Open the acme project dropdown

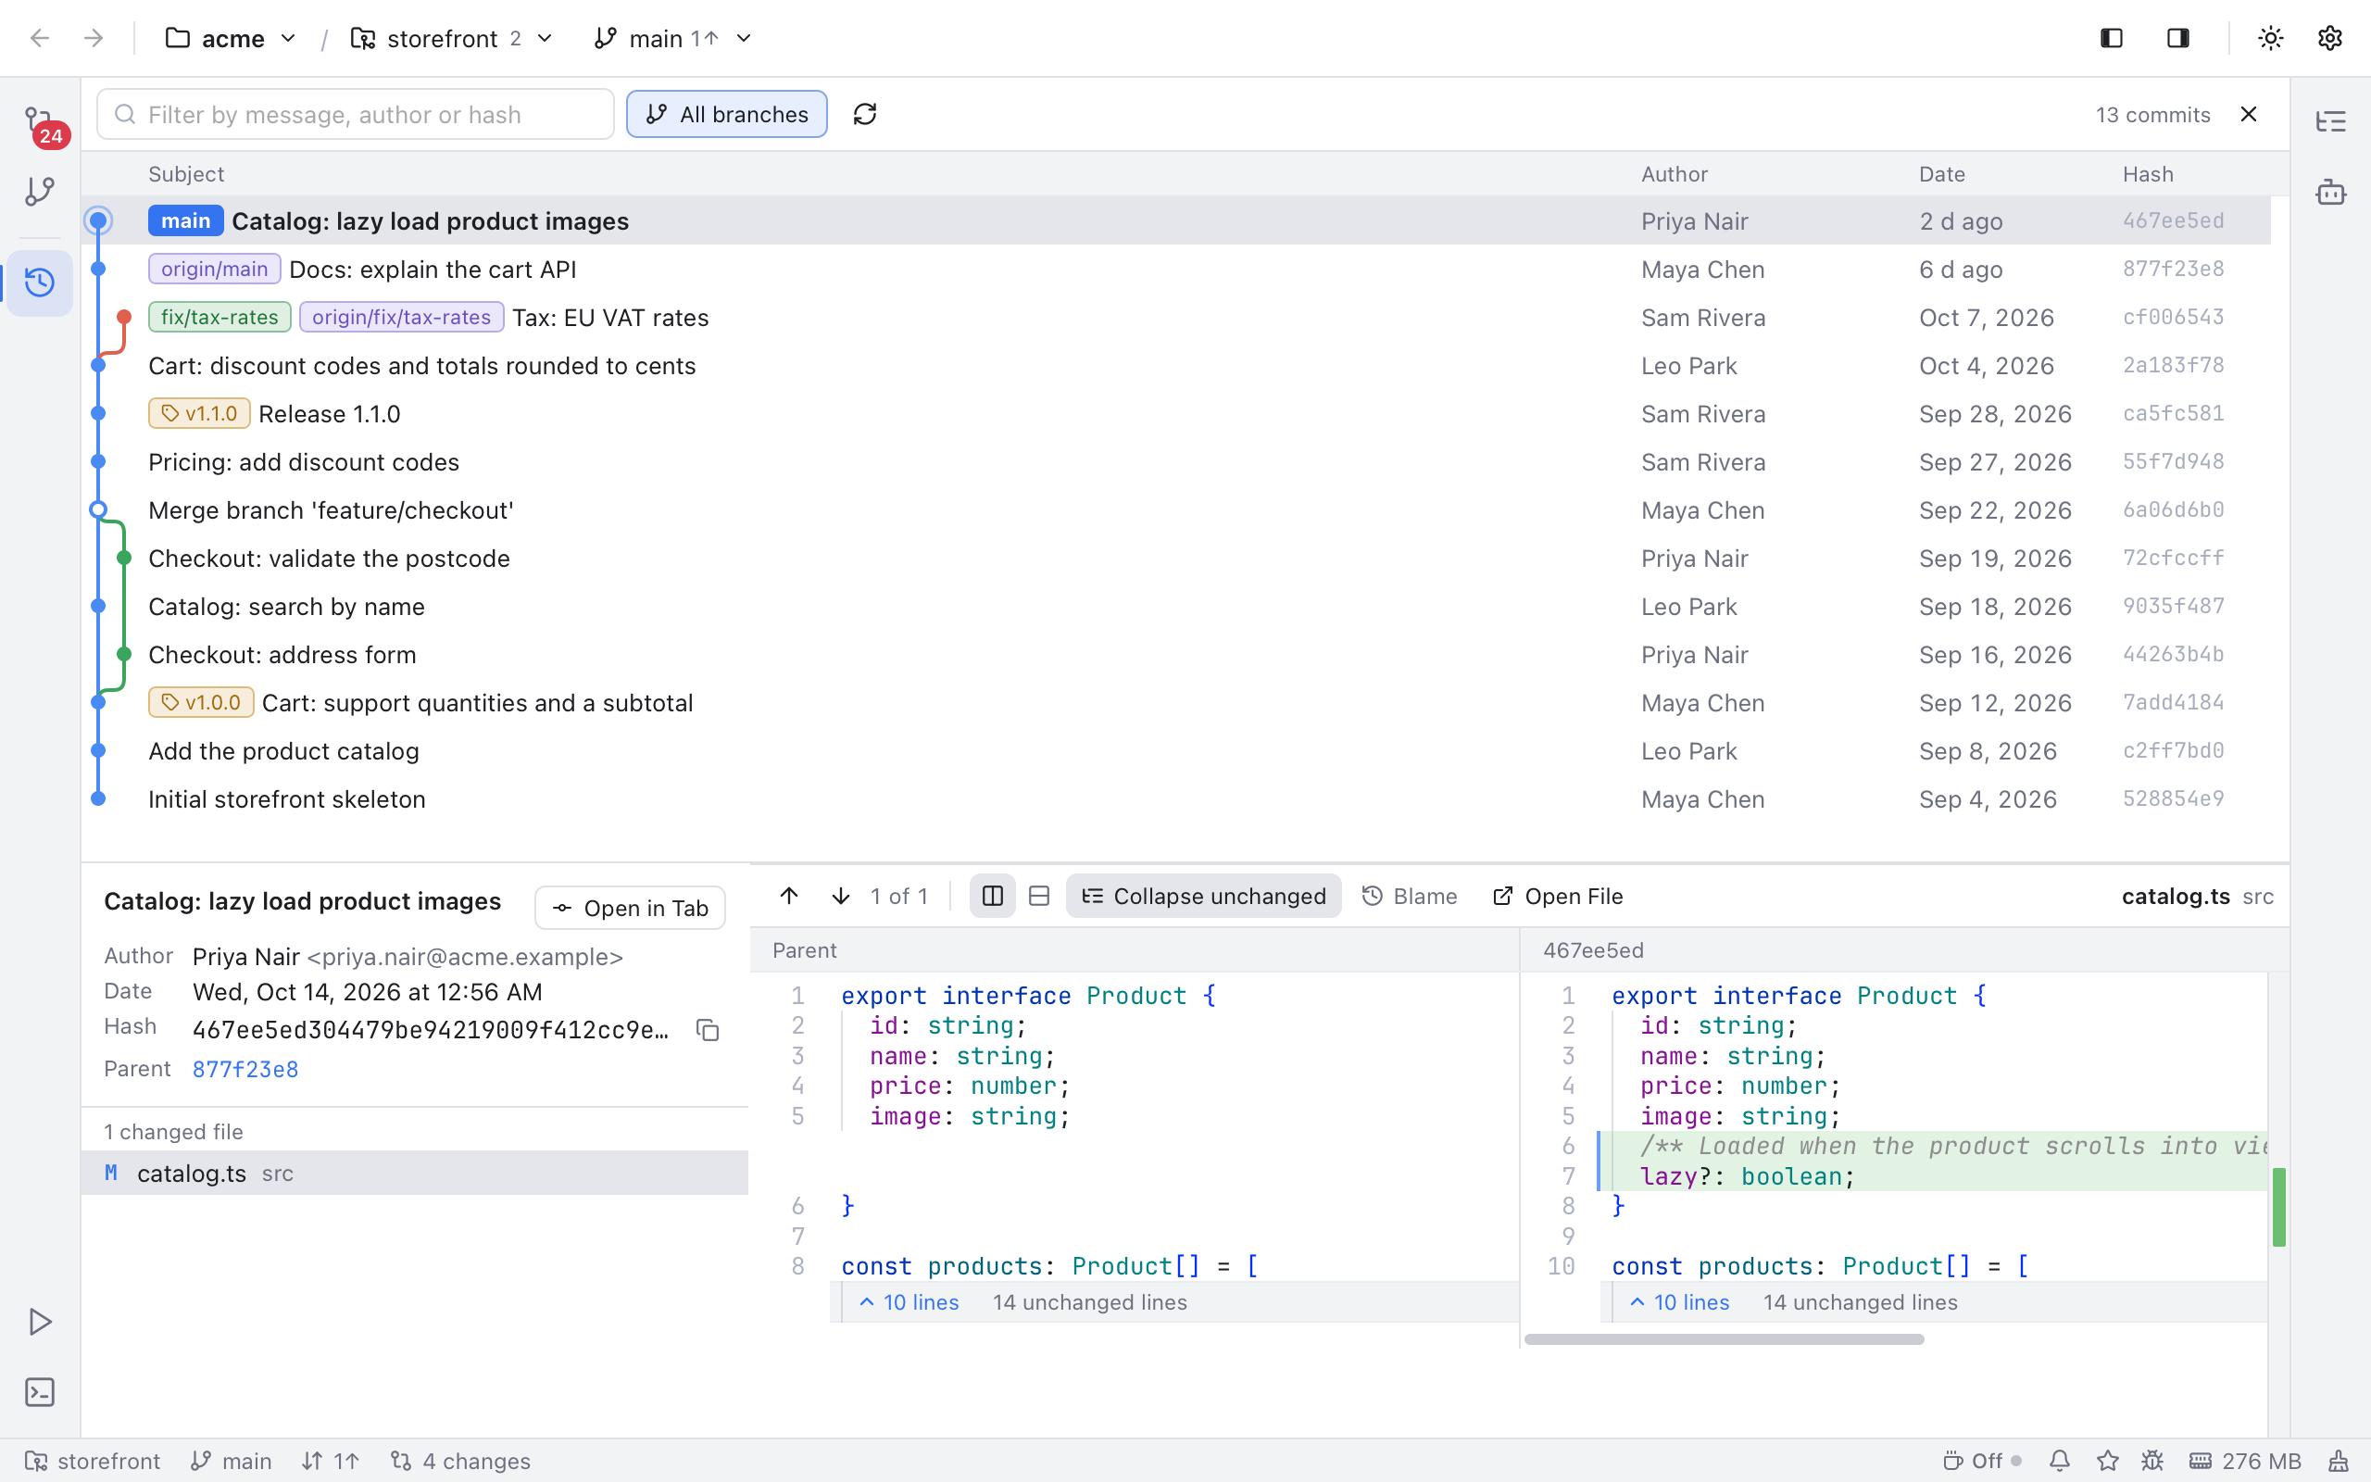click(x=231, y=38)
